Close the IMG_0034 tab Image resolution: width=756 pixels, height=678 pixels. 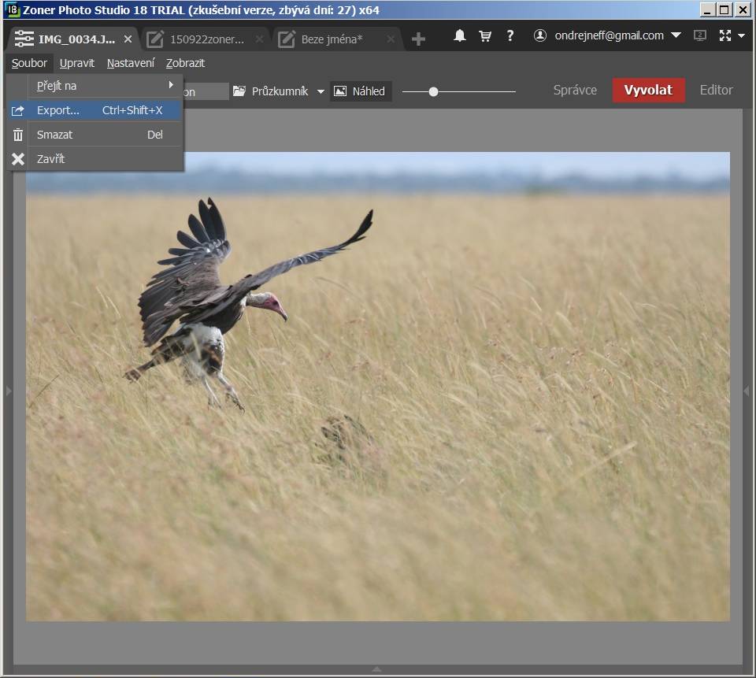coord(128,39)
